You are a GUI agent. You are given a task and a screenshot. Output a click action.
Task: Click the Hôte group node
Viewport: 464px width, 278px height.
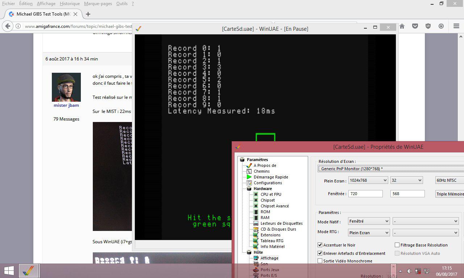coord(258,252)
